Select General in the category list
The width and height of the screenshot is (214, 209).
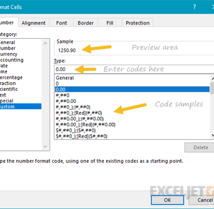[21, 42]
